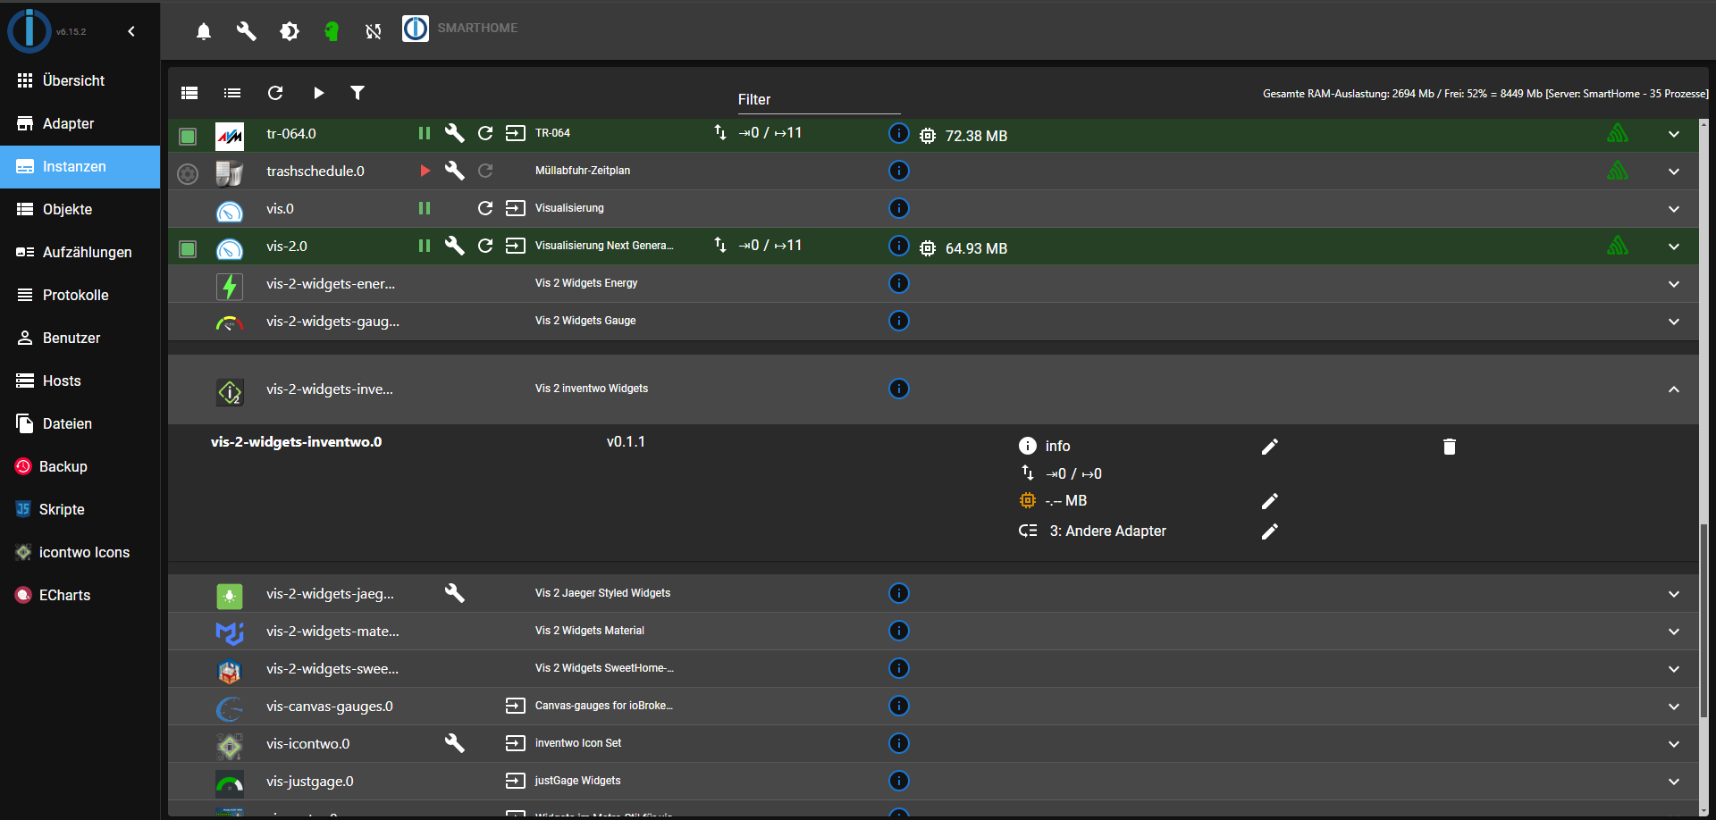Reload the instances list
1716x820 pixels.
pos(275,93)
